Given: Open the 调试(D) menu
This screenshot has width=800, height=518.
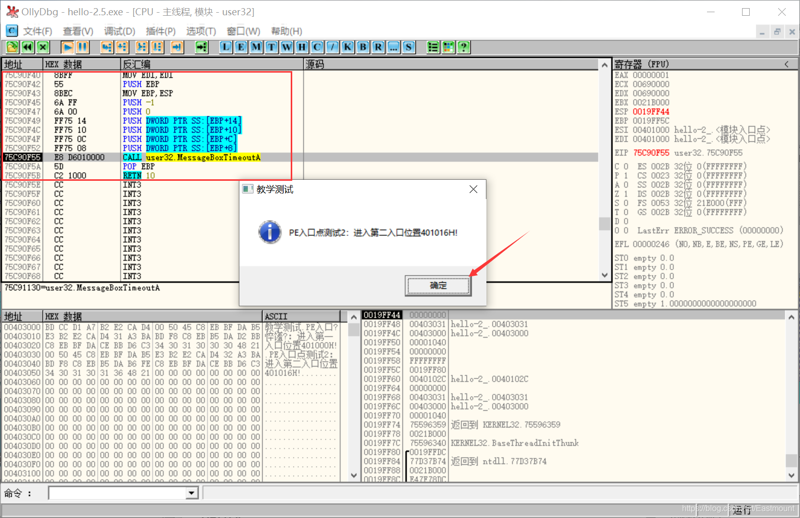Looking at the screenshot, I should coord(119,31).
